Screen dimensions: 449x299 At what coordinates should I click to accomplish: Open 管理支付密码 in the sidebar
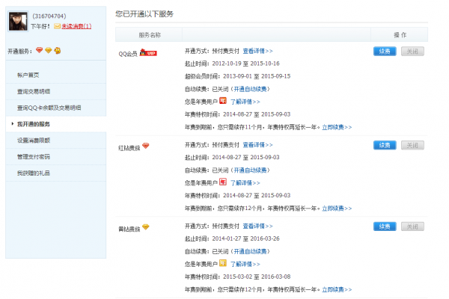(x=34, y=157)
